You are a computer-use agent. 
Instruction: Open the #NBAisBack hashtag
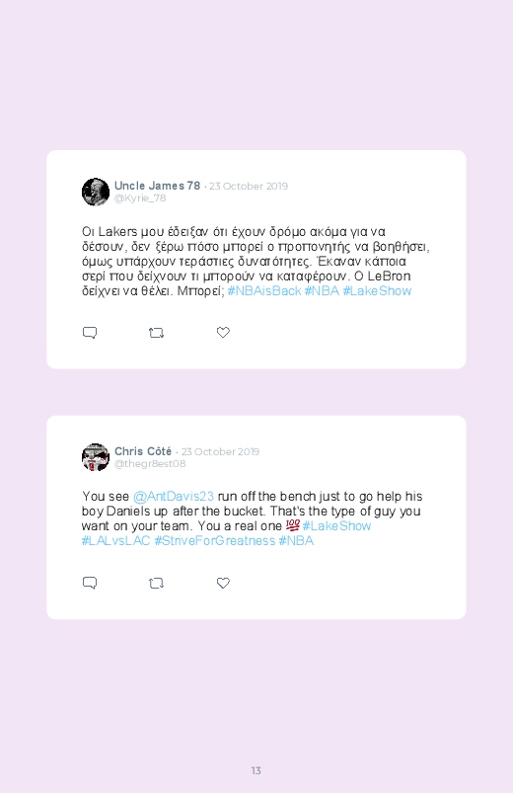[x=264, y=290]
